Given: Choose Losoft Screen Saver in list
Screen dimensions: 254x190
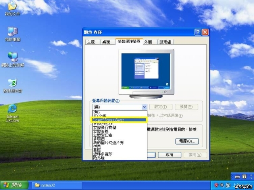Looking at the screenshot, I should point(120,120).
